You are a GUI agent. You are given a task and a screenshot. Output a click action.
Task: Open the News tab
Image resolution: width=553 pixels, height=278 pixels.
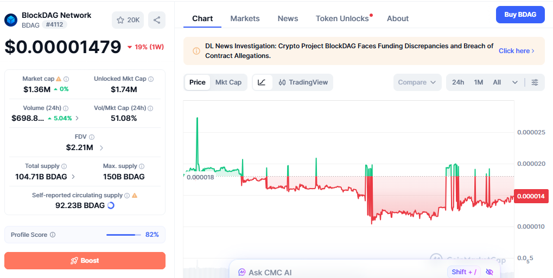[x=288, y=18]
